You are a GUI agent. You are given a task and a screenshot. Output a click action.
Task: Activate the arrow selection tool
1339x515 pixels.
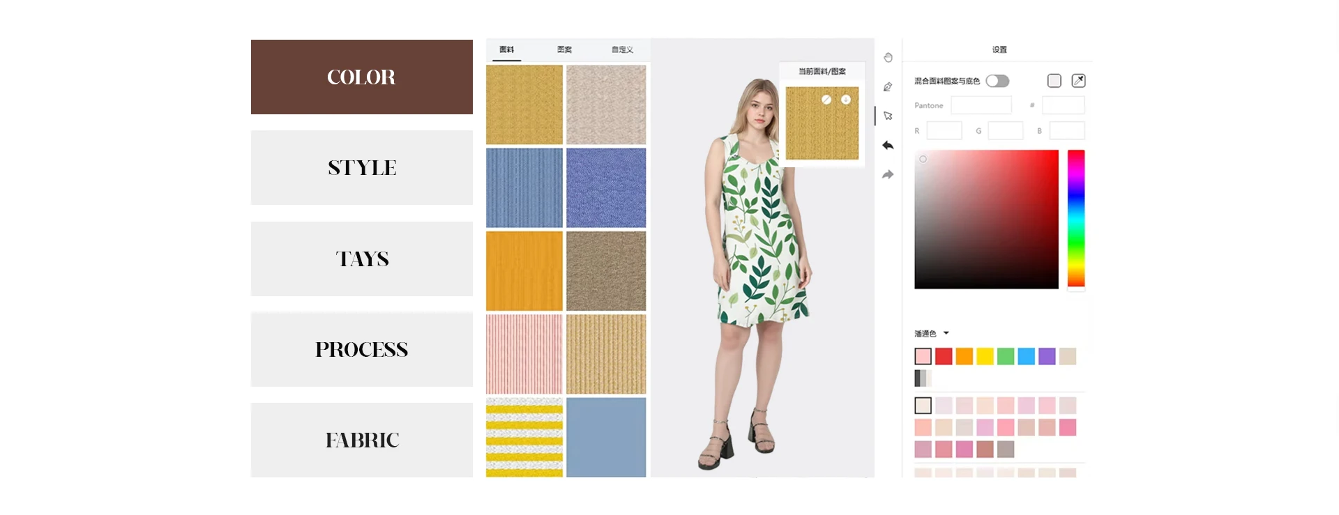coord(888,116)
